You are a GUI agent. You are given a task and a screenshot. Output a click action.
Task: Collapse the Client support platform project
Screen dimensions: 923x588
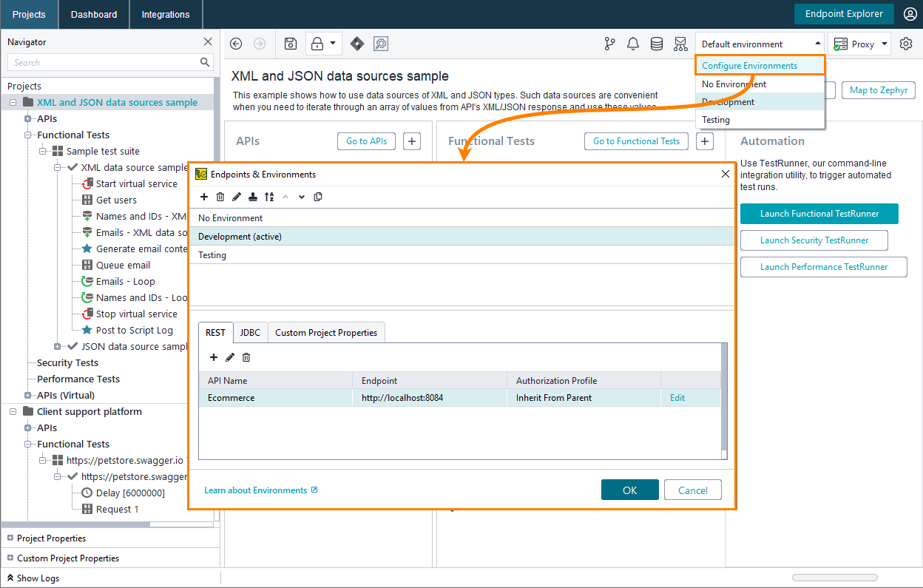point(13,412)
